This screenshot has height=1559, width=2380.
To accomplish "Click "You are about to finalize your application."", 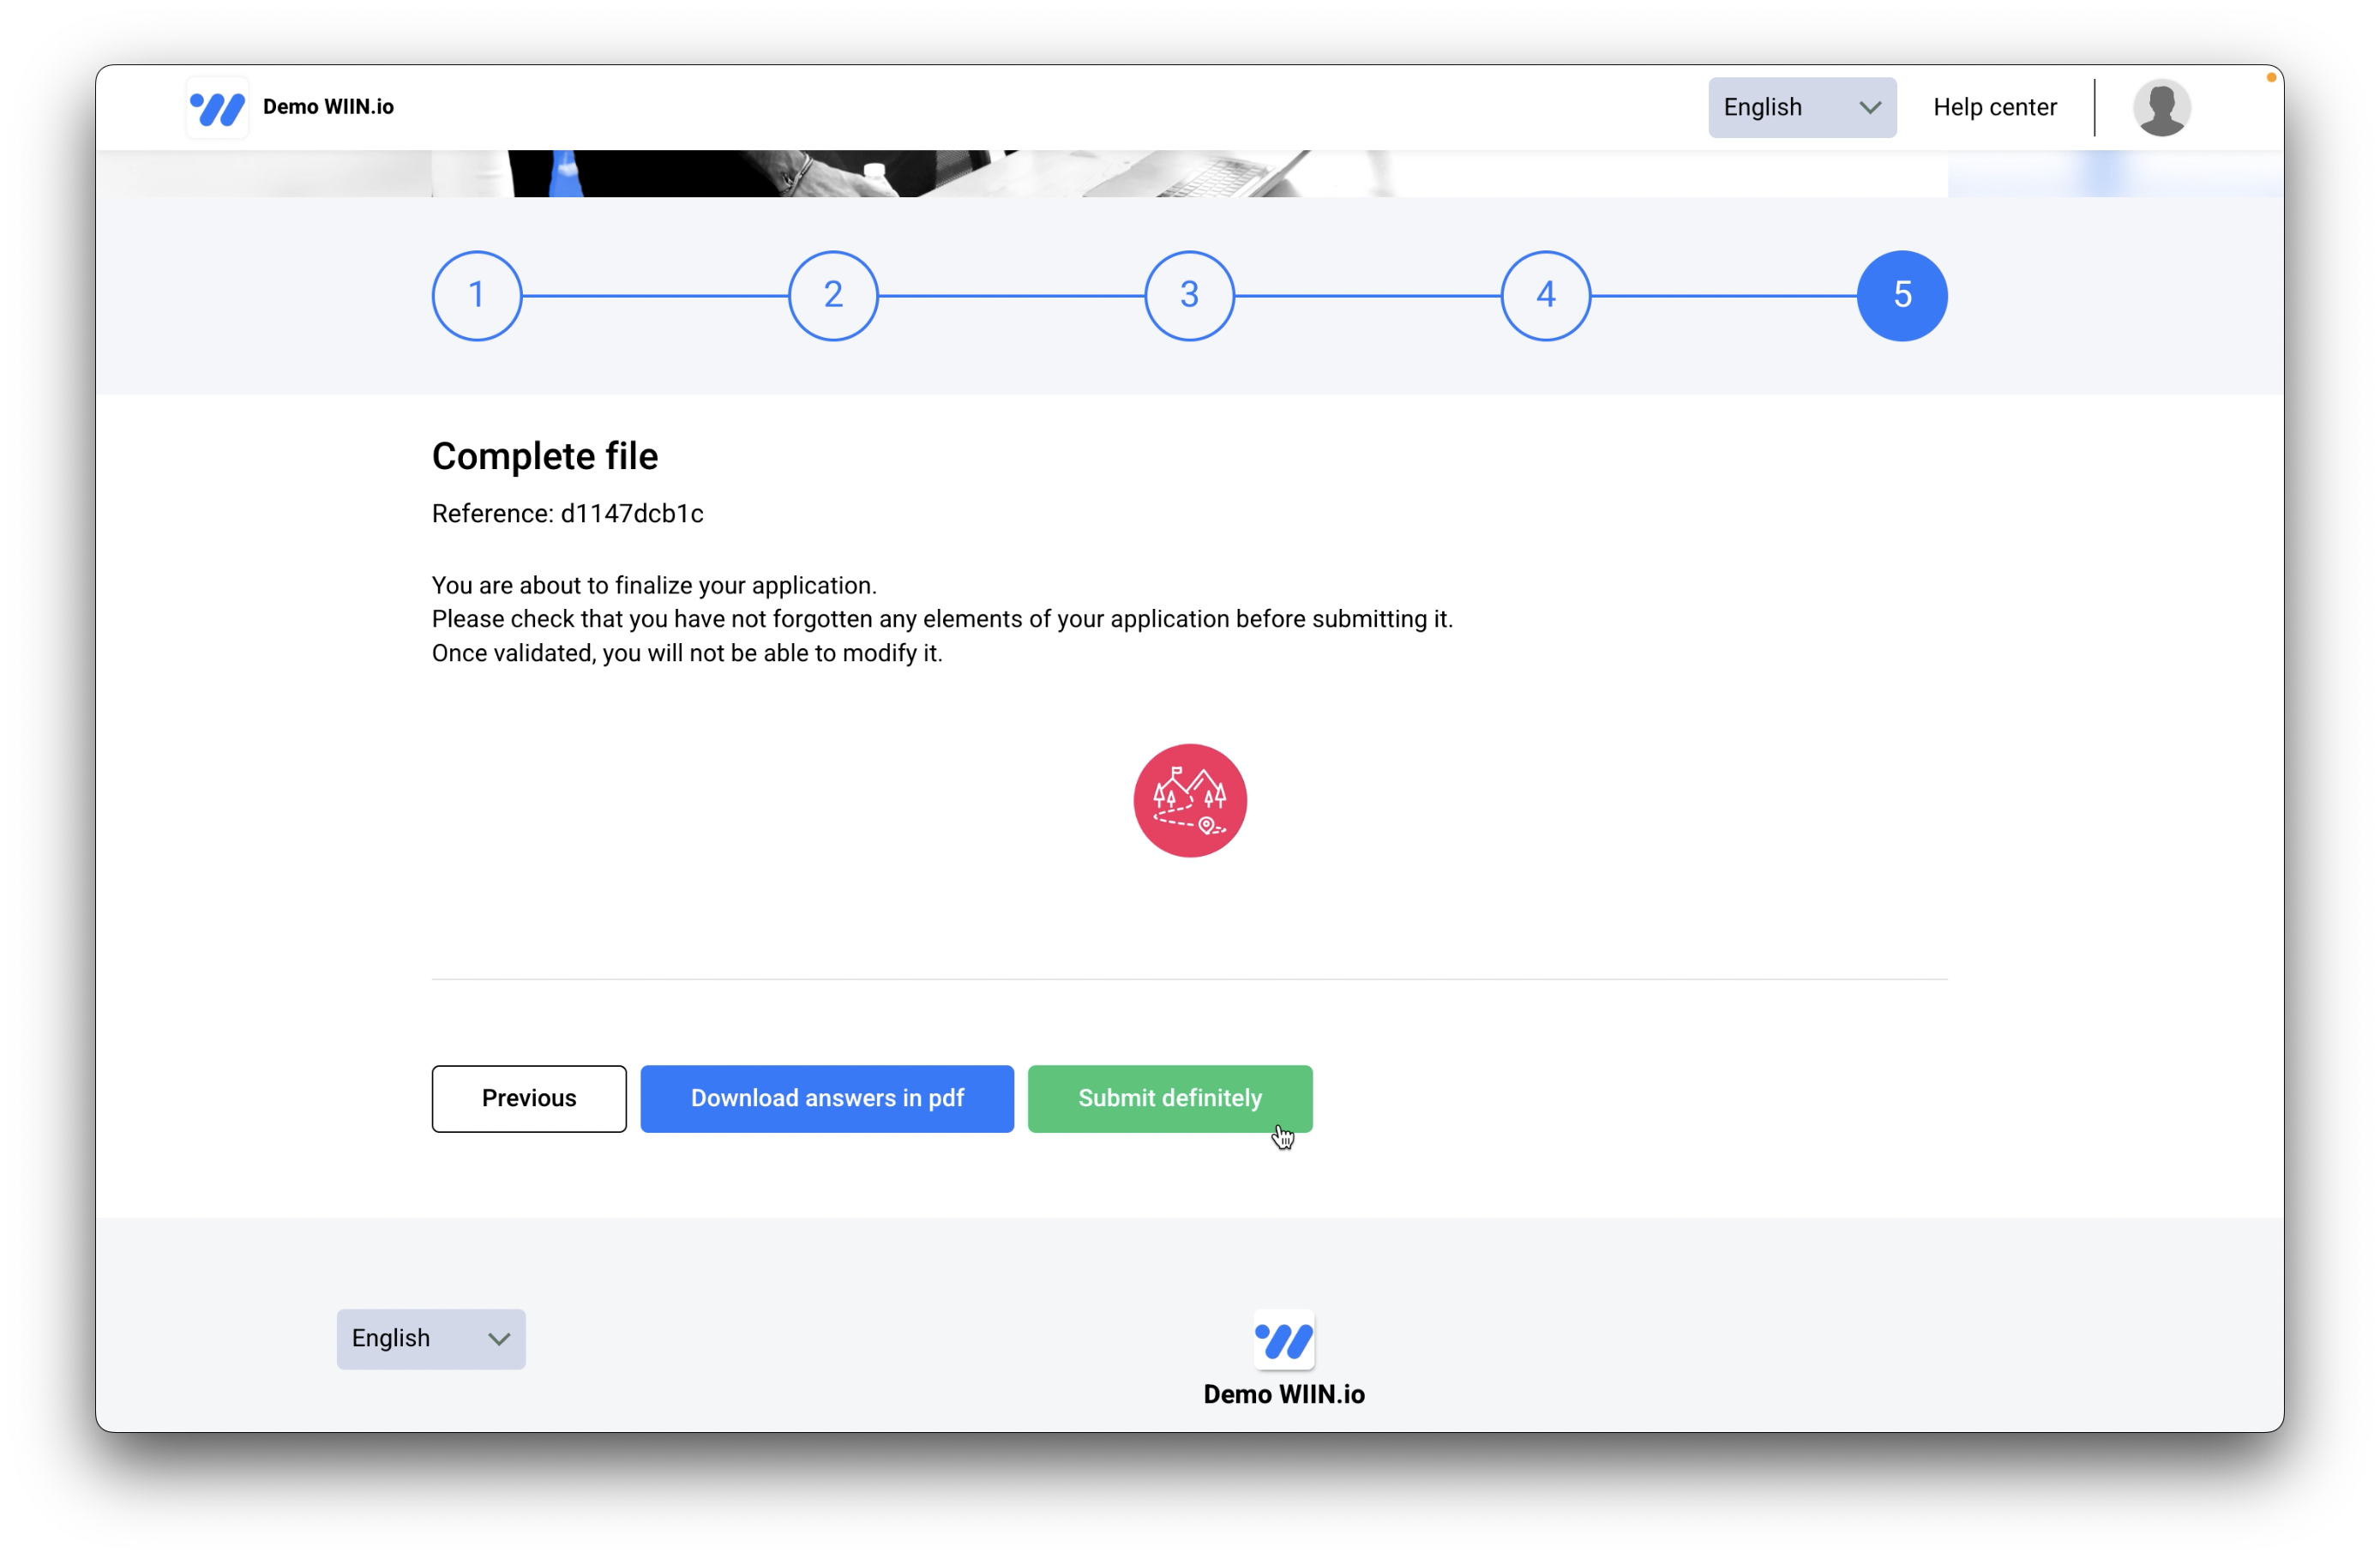I will [654, 585].
